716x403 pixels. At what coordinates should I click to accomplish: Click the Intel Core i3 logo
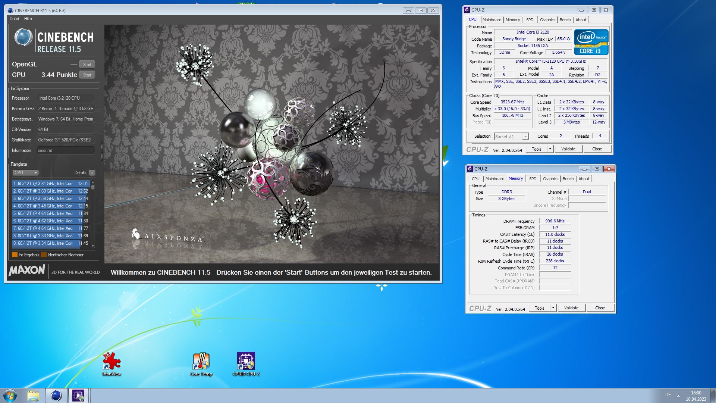coord(591,42)
